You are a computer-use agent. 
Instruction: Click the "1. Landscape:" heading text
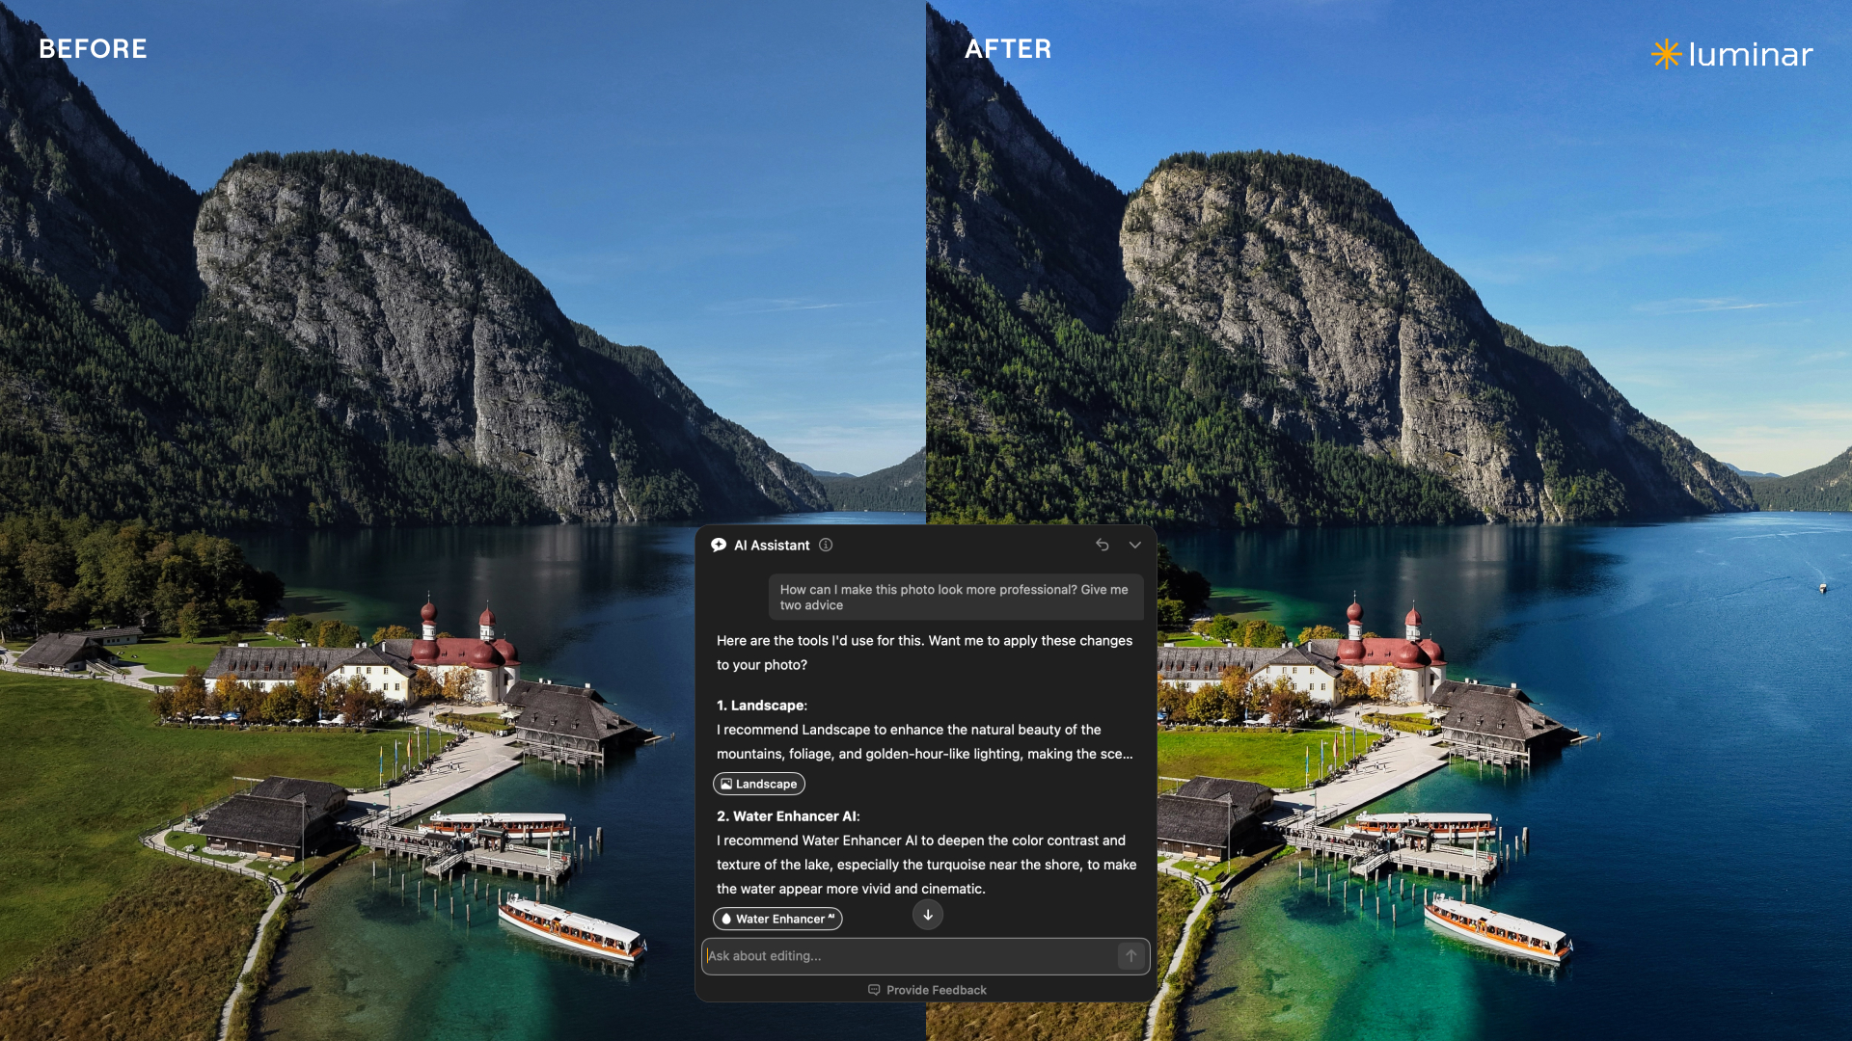761,706
